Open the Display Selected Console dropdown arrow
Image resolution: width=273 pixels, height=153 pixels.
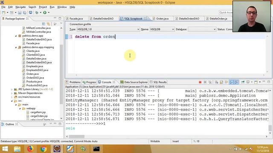coord(252,82)
